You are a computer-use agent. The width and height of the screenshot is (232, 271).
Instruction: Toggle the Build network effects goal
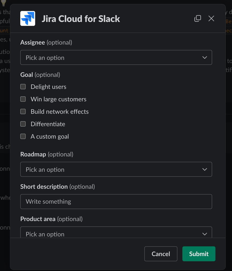click(x=23, y=111)
